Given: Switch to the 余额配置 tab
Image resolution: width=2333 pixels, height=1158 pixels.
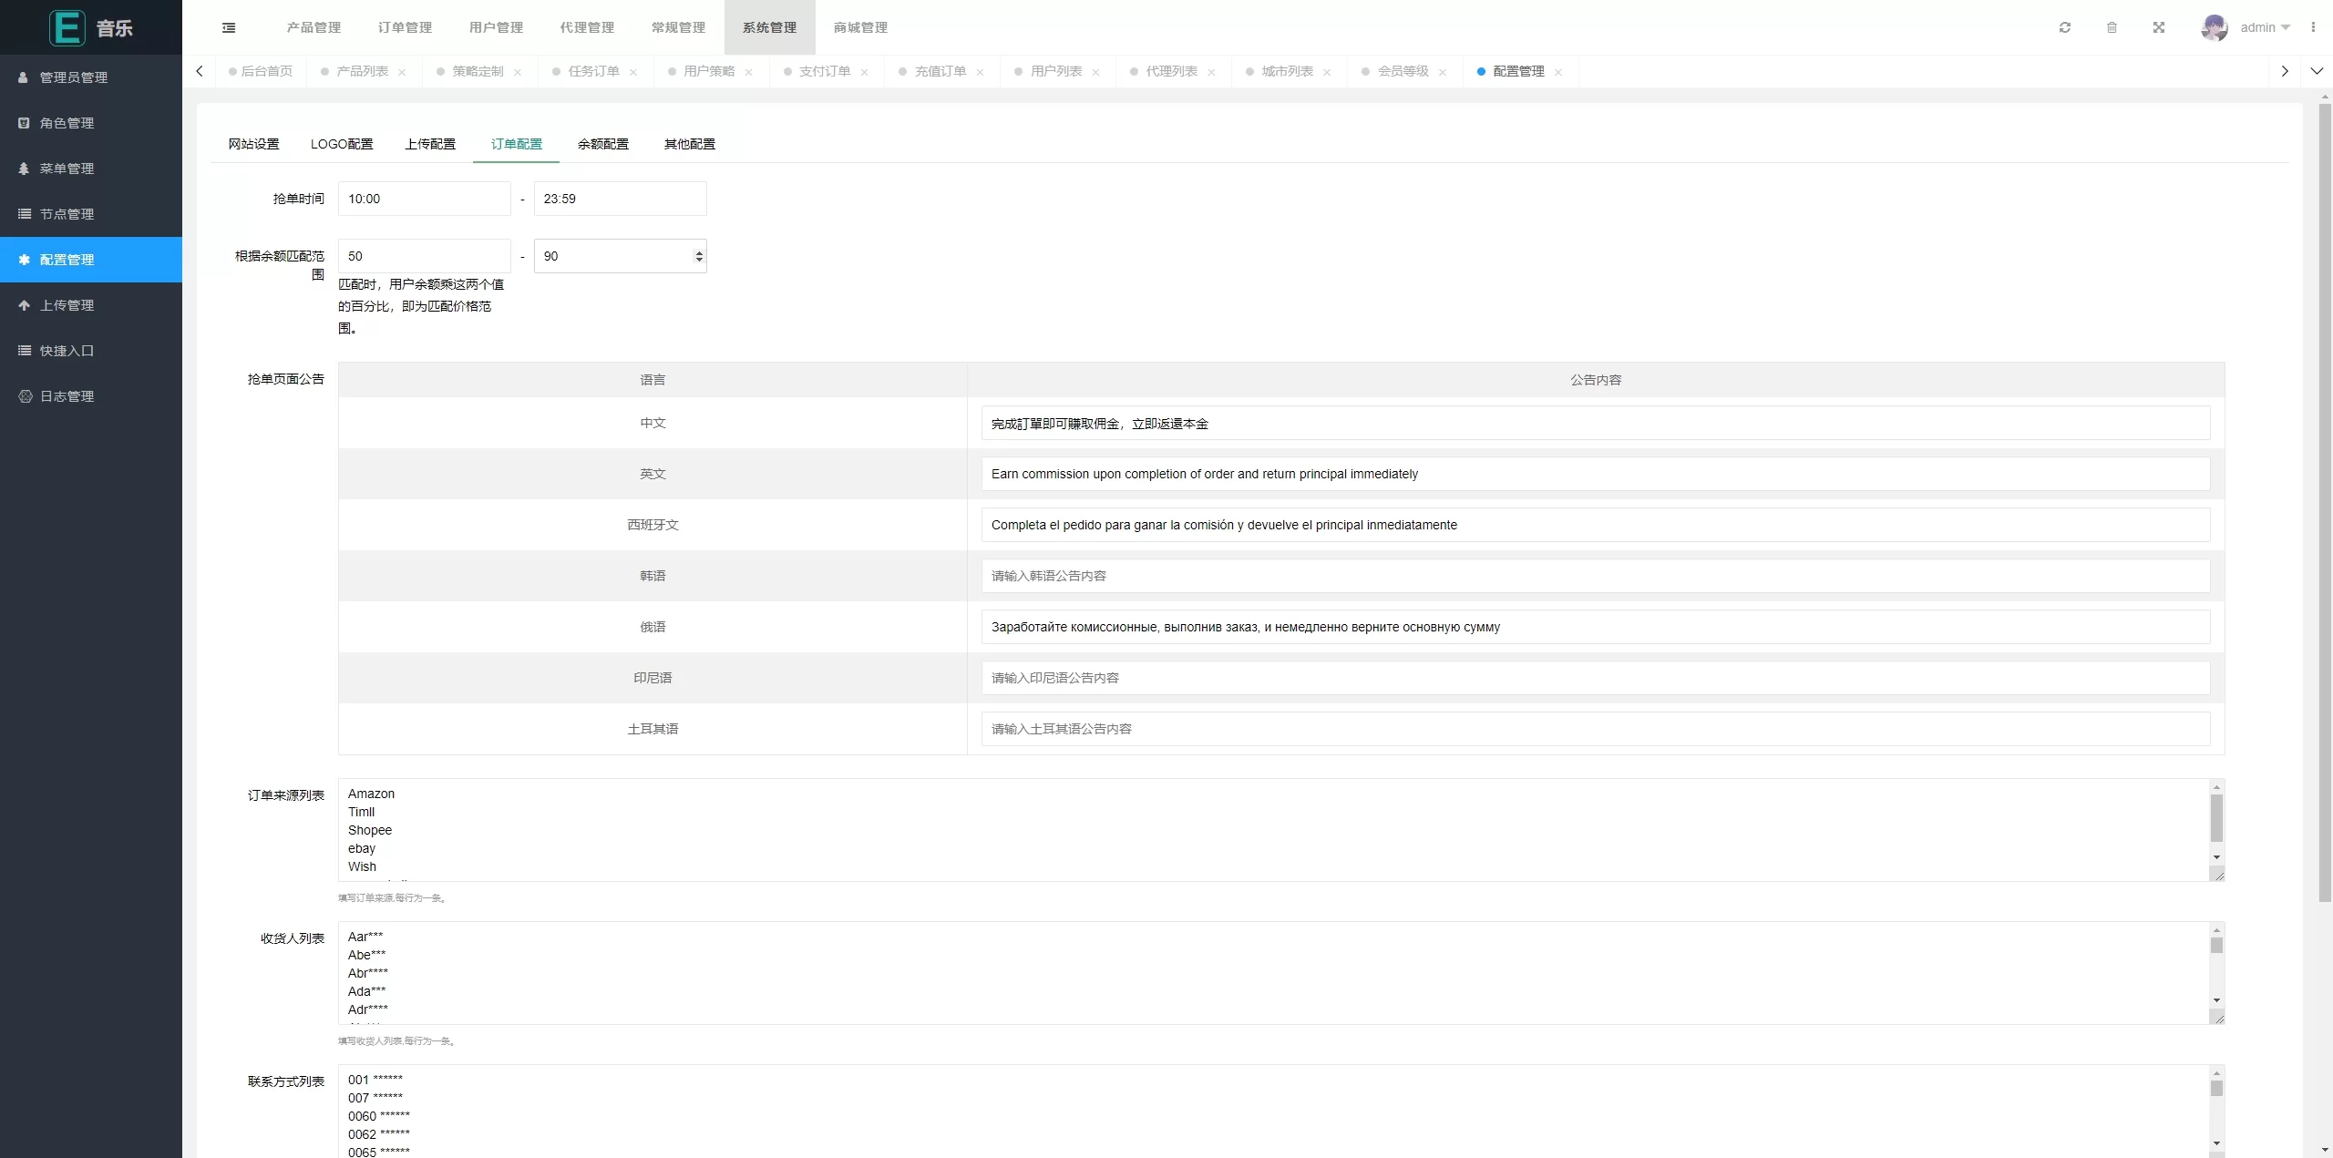Looking at the screenshot, I should [x=602, y=144].
